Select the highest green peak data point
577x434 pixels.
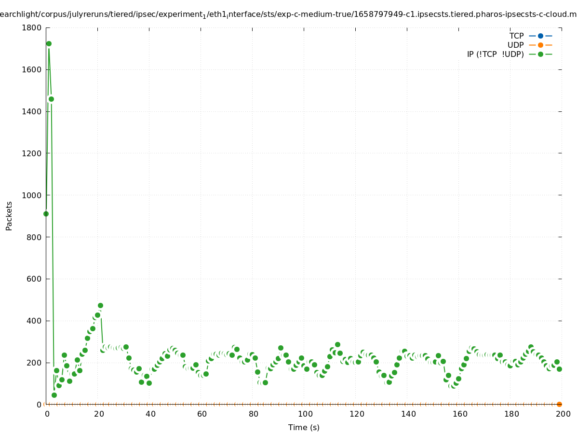click(x=49, y=43)
